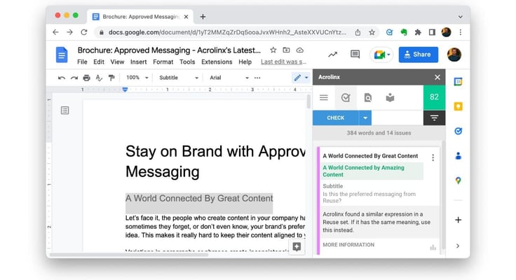Open Acrolinx reading guidance tab icon
Screen dimensions: 516x280
390,97
